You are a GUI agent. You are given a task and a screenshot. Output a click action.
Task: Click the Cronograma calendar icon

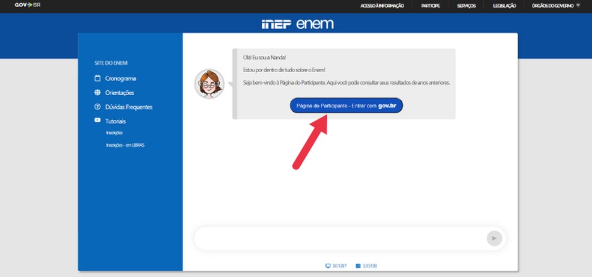point(97,78)
